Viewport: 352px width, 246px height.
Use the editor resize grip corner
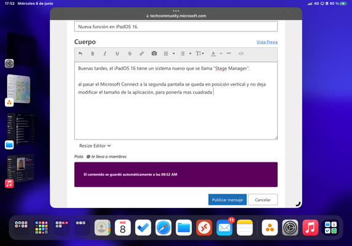point(276,138)
